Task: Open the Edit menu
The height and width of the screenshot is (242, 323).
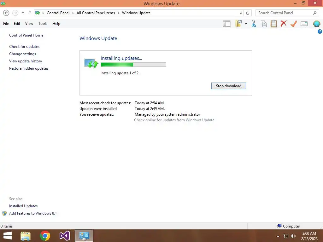Action: pos(17,24)
